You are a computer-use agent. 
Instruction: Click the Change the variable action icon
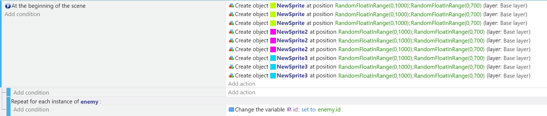pyautogui.click(x=231, y=109)
